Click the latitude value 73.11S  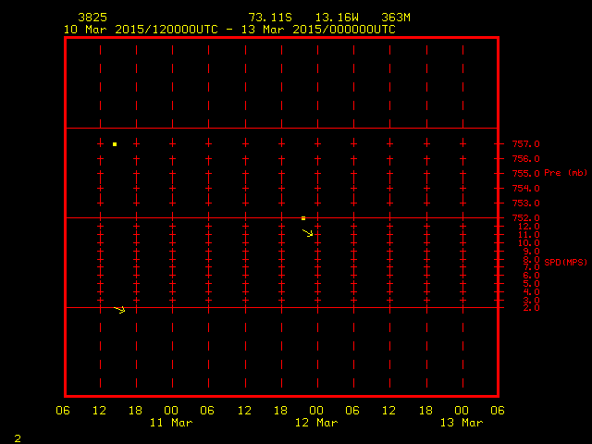pyautogui.click(x=270, y=18)
